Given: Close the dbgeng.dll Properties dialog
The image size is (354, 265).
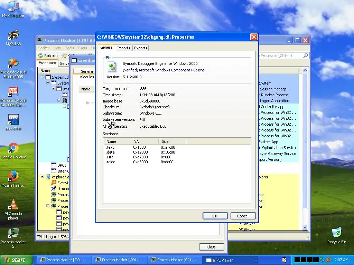Looking at the screenshot, I should (254, 37).
